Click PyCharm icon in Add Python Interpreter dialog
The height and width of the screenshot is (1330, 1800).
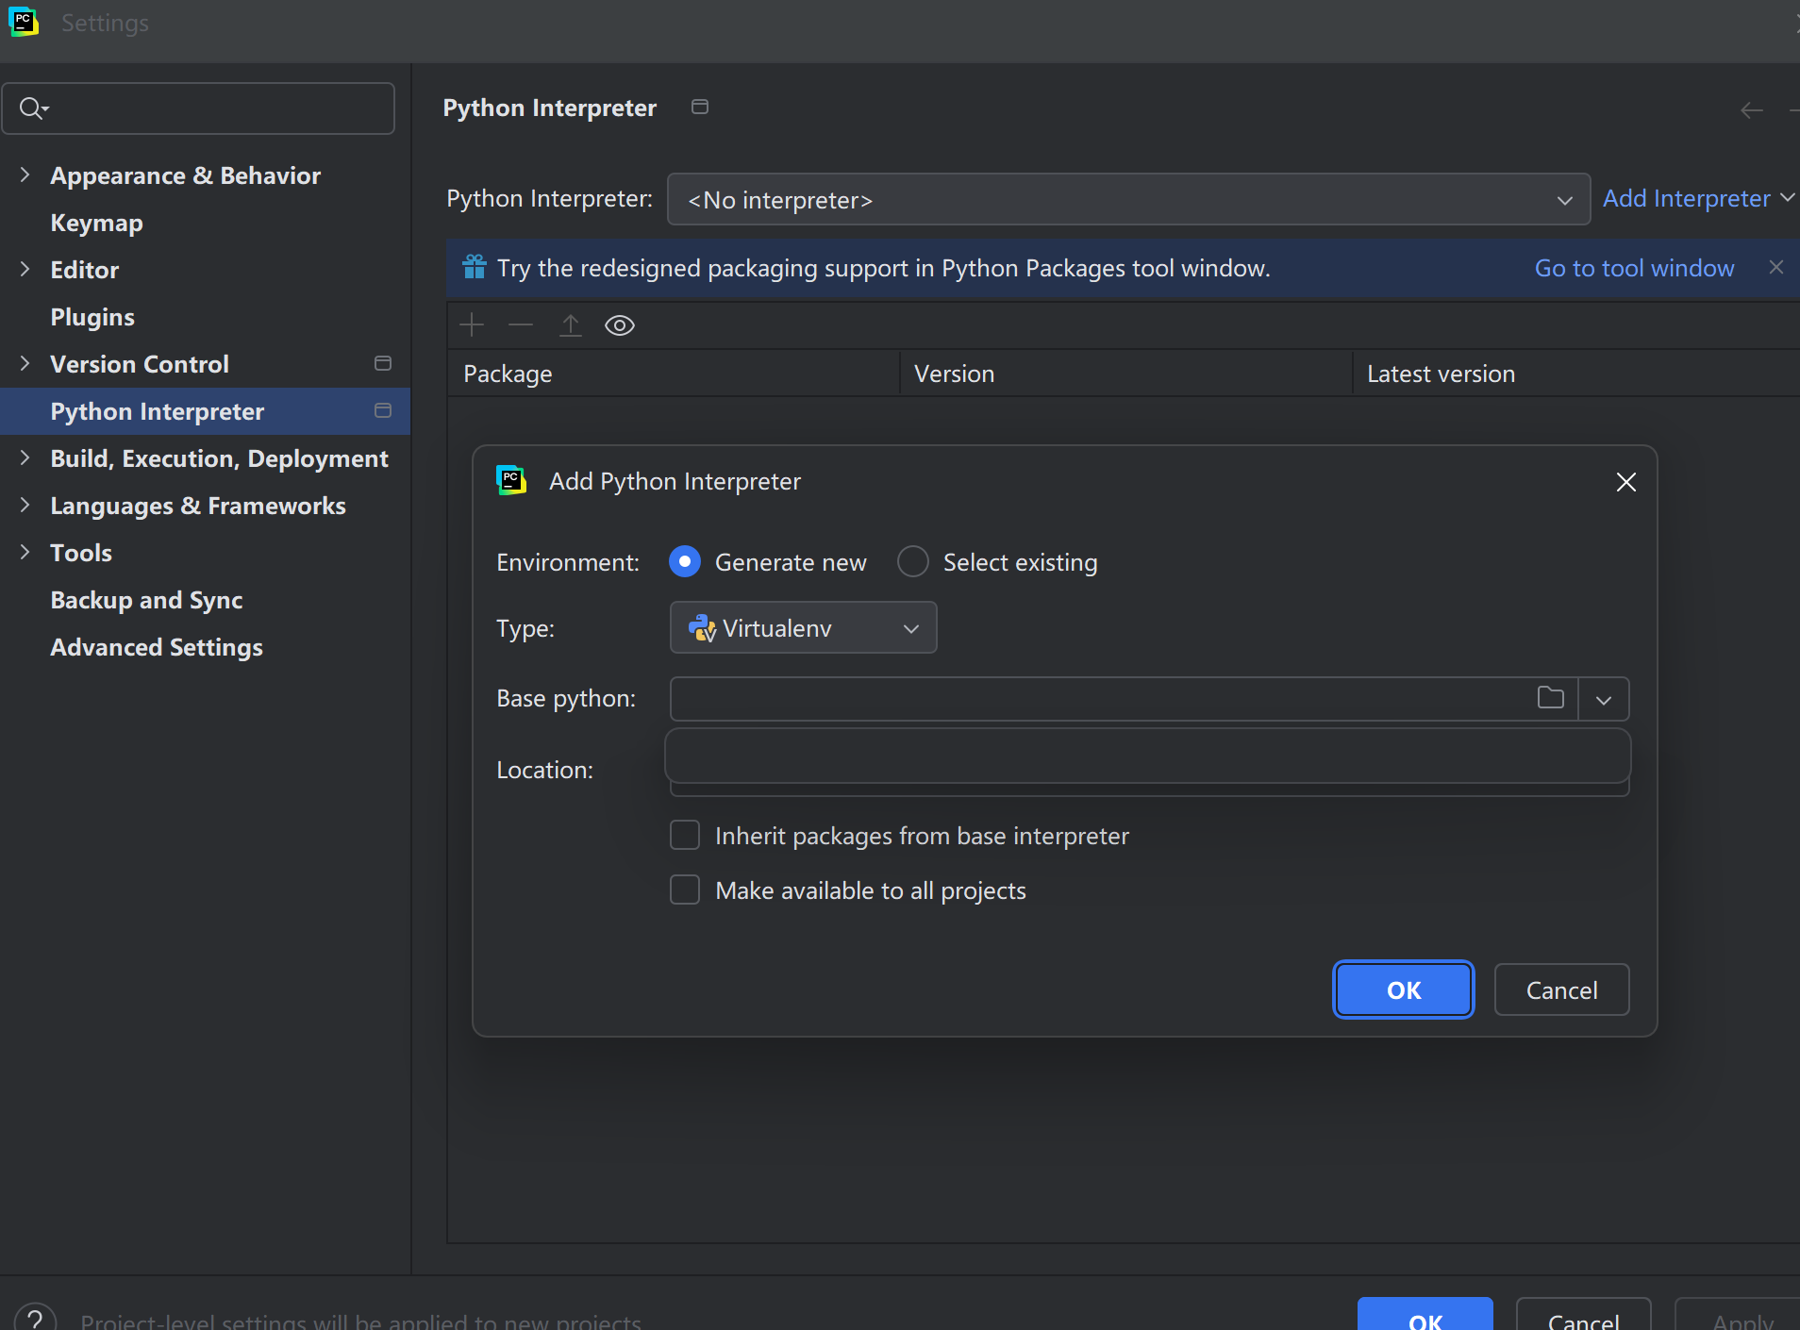(x=511, y=480)
